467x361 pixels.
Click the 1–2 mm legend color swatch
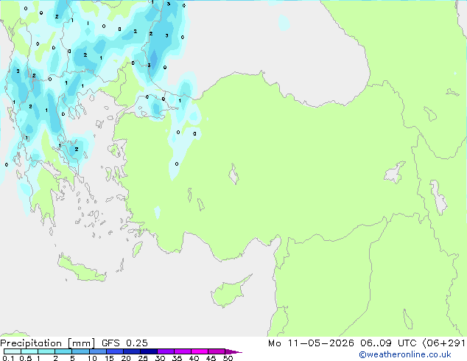pyautogui.click(x=46, y=351)
